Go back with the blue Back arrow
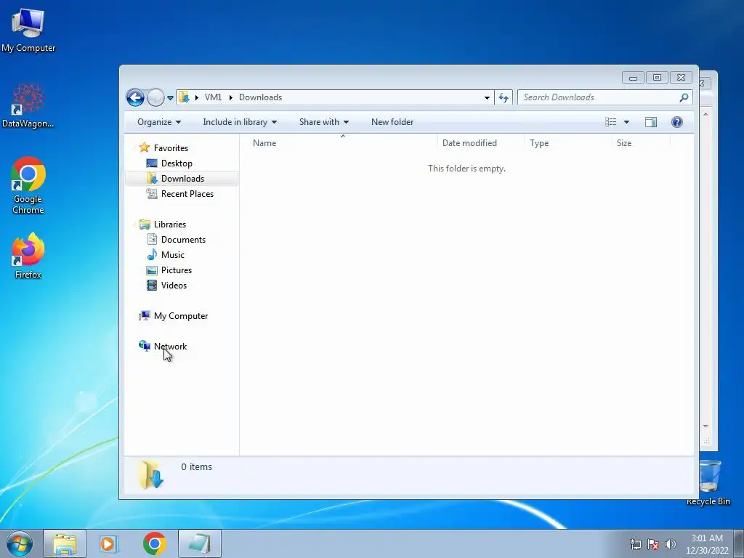The width and height of the screenshot is (744, 558). pyautogui.click(x=135, y=98)
